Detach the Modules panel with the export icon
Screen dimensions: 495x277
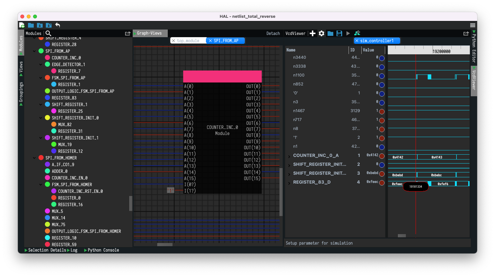tap(128, 33)
